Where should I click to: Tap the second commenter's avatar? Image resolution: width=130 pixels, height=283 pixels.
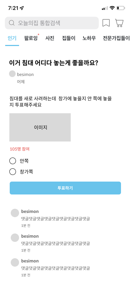click(15, 238)
